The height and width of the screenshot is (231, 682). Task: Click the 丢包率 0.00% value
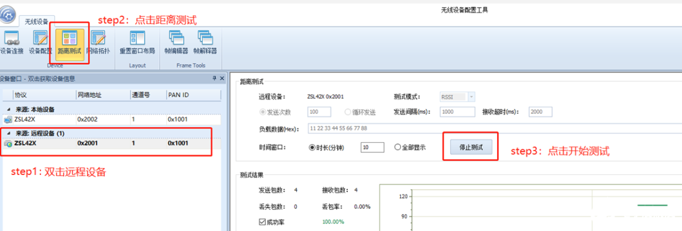362,206
